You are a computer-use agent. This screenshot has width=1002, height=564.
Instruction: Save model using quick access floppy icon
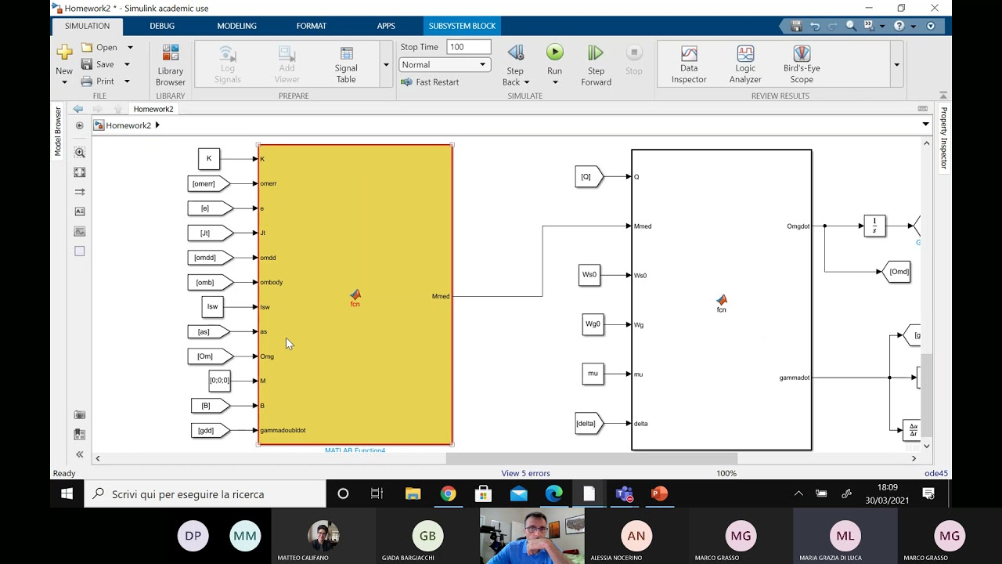796,26
